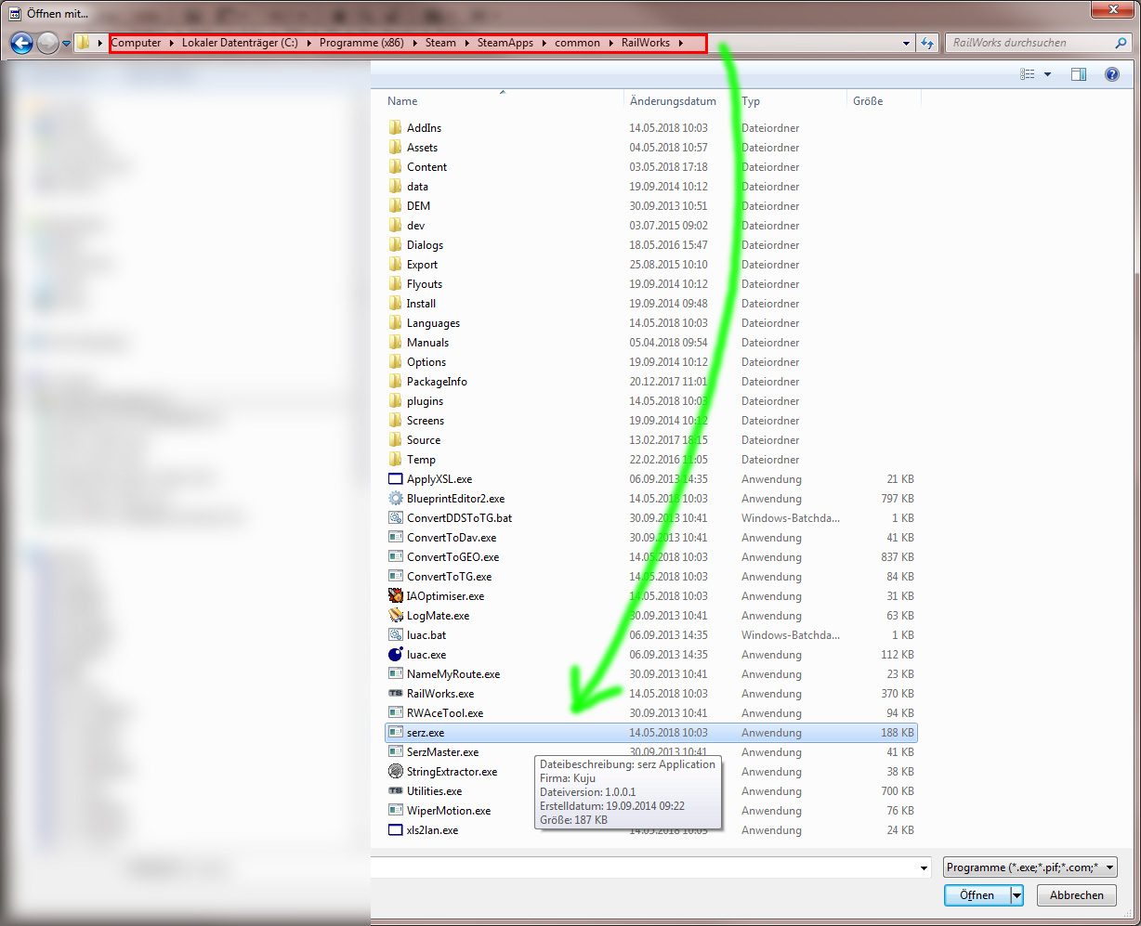1141x926 pixels.
Task: Select the luac.exe moon icon
Action: coord(395,655)
